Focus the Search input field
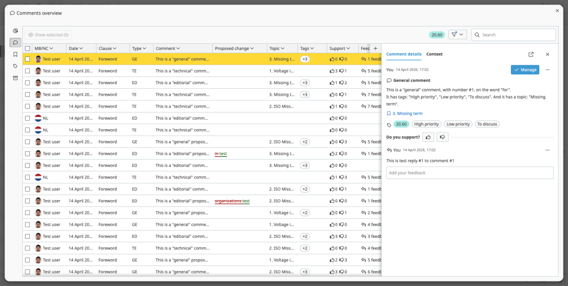Image resolution: width=568 pixels, height=286 pixels. point(514,35)
